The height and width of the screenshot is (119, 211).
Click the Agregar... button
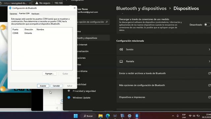click(49, 74)
